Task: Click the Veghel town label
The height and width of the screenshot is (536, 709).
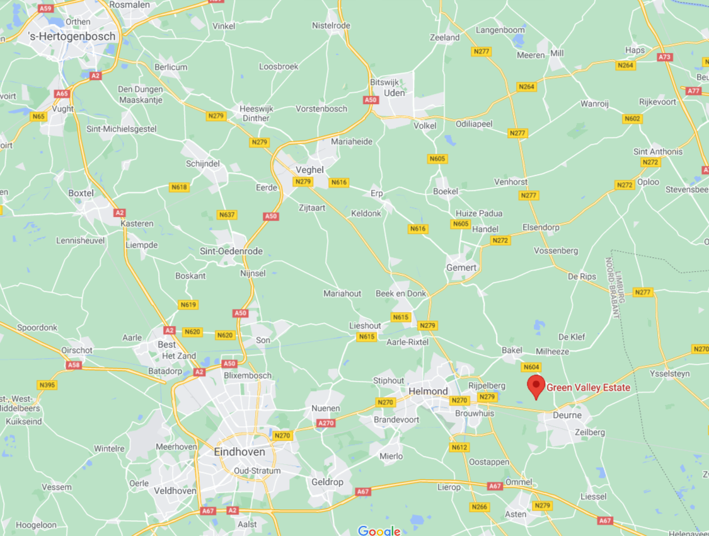Action: tap(309, 170)
